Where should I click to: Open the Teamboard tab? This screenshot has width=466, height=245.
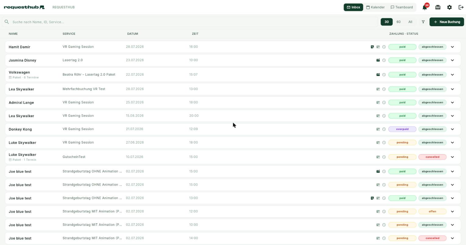pos(402,7)
